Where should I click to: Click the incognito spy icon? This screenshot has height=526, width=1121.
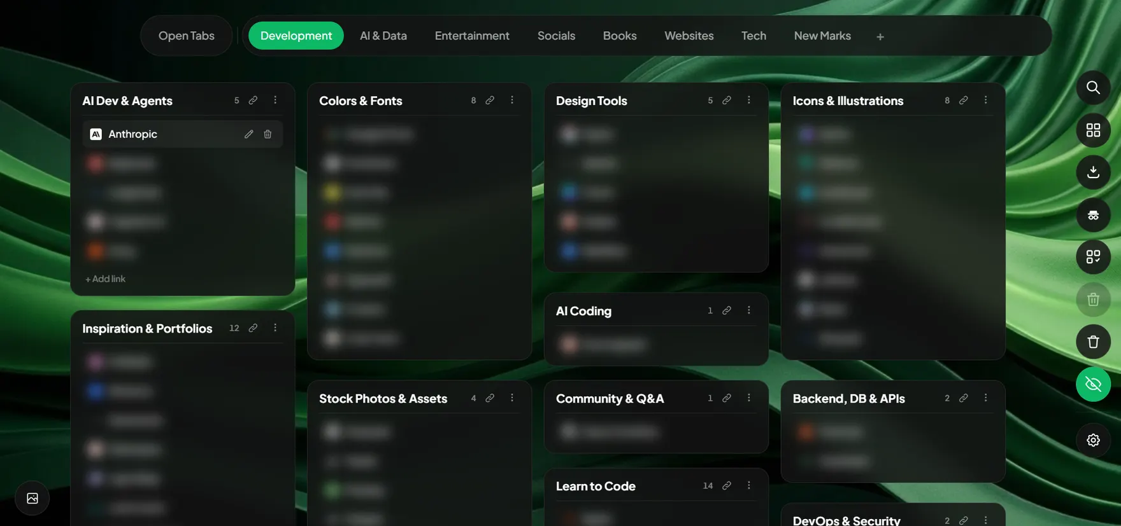(x=1093, y=215)
